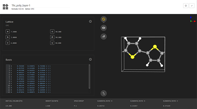The image size is (197, 109).
Task: Click basis line 5 with 0.595639
Action: tap(31, 75)
